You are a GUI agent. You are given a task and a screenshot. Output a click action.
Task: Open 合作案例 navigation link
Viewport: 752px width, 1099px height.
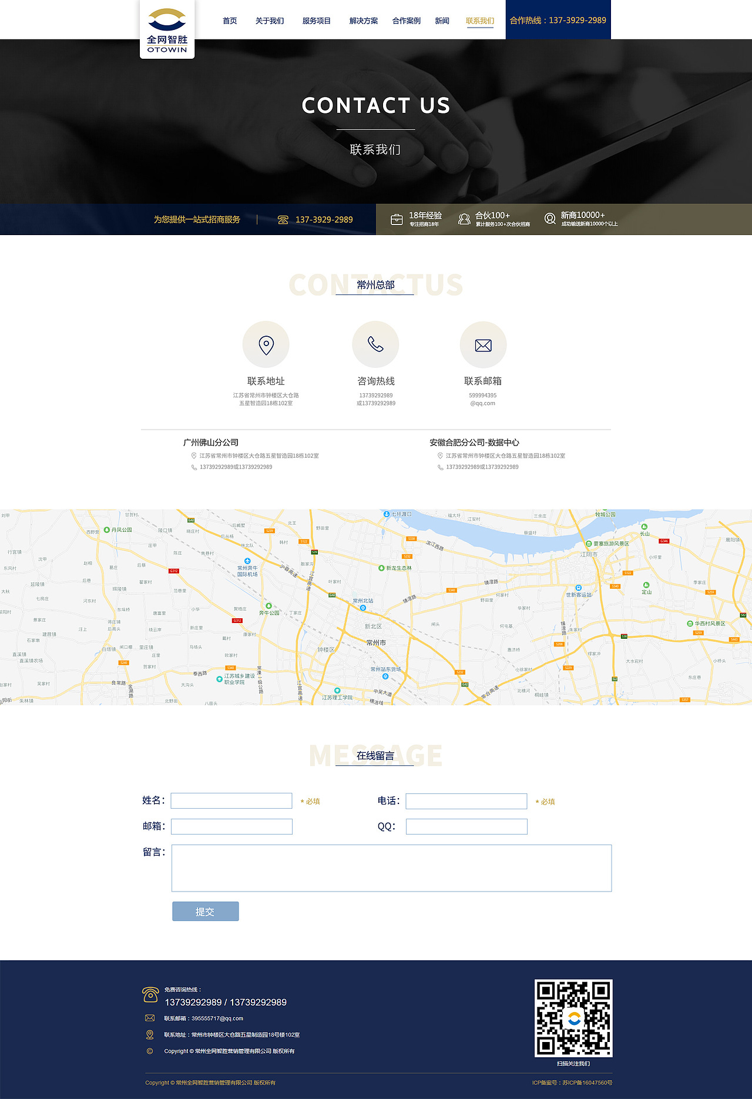[407, 21]
